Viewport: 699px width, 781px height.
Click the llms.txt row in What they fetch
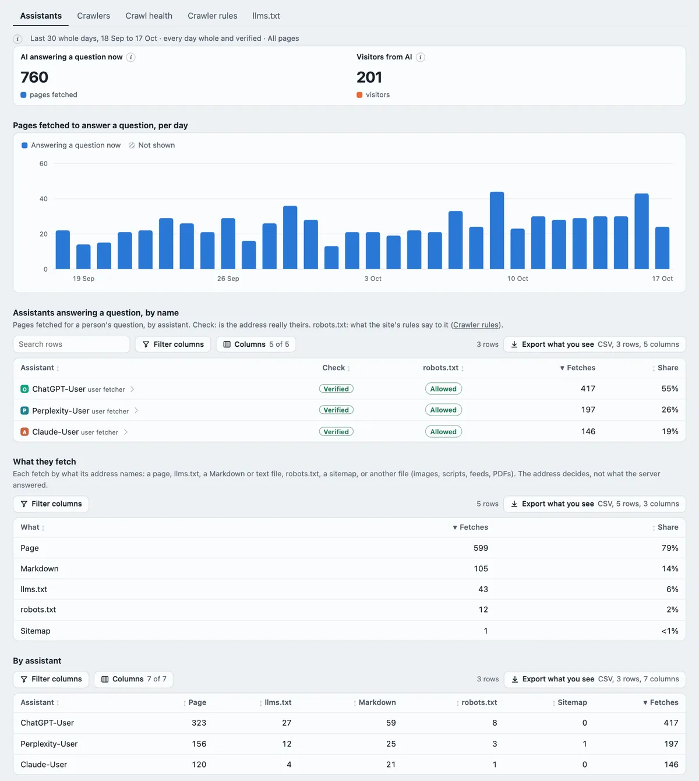click(x=349, y=589)
